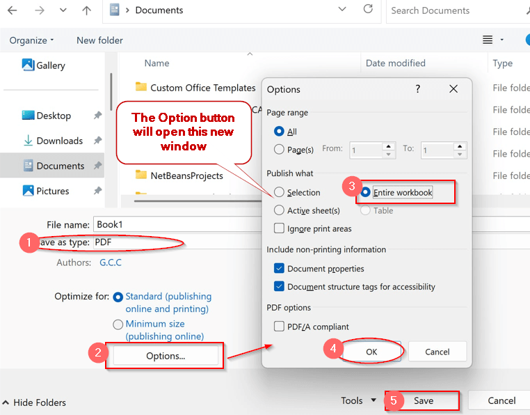Choose the Active sheet(s) radio option
Viewport: 530px width, 415px height.
click(x=279, y=210)
